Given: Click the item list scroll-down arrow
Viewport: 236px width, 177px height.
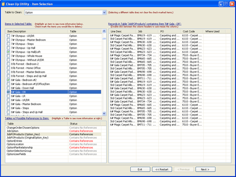Looking at the screenshot, I should pyautogui.click(x=104, y=113).
